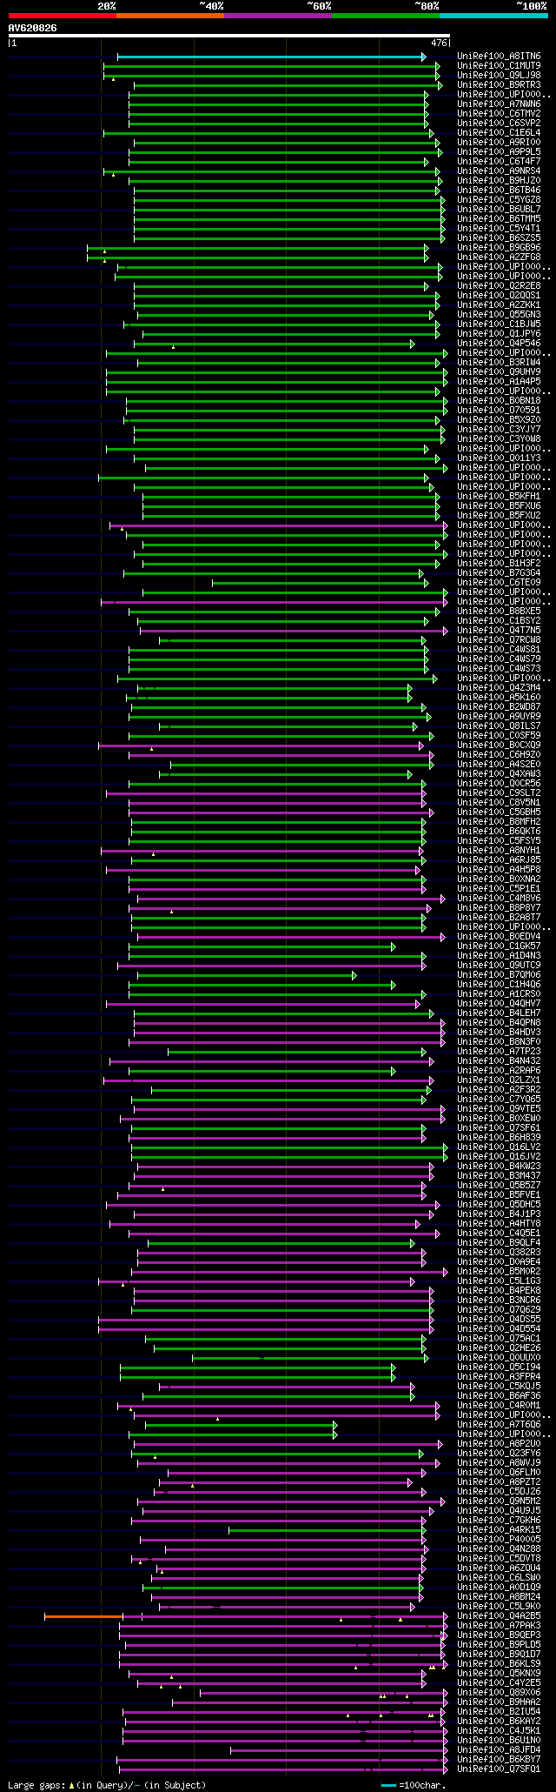556x1792 pixels.
Task: Click the UniRef100_C6SVP2 label
Action: [499, 124]
